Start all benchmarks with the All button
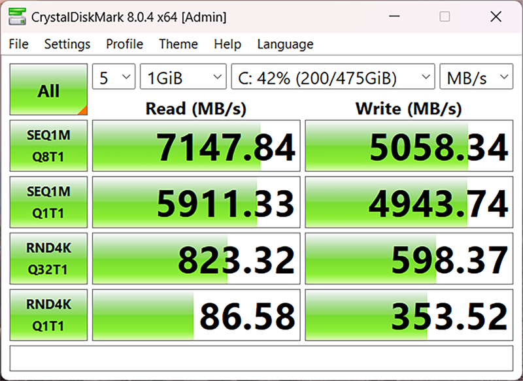The image size is (523, 381). click(x=48, y=90)
